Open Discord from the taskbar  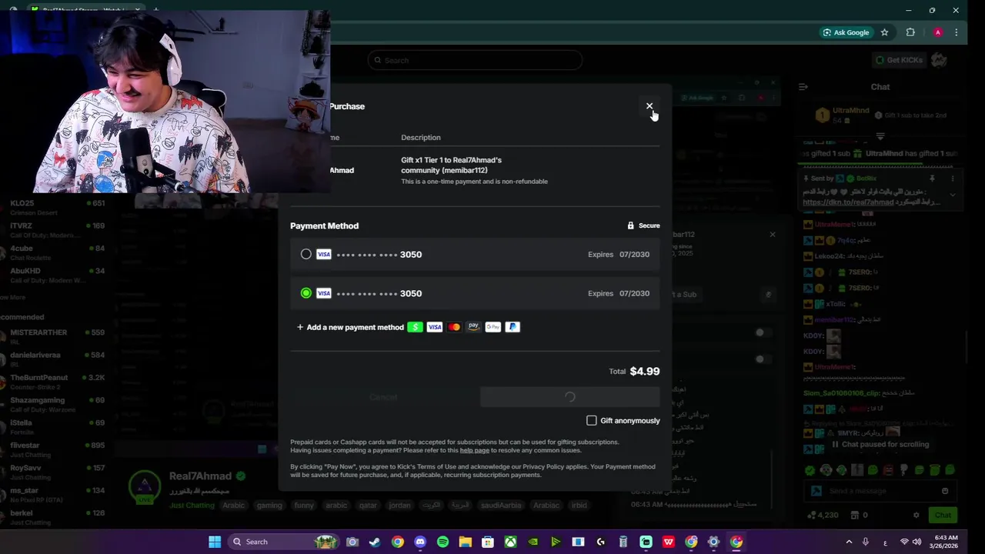click(x=420, y=542)
